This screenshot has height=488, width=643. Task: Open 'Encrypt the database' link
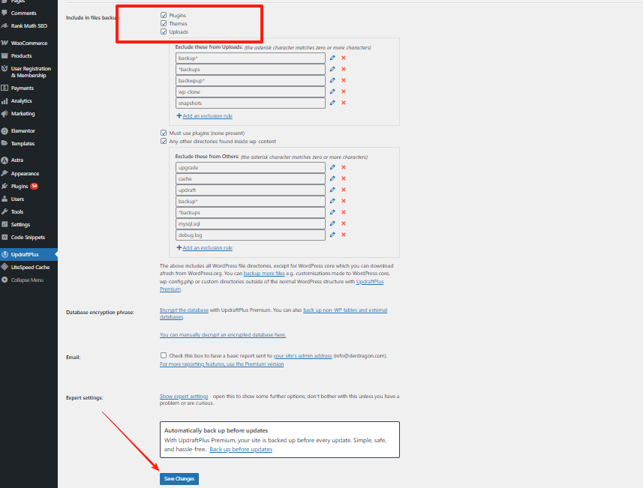[184, 310]
